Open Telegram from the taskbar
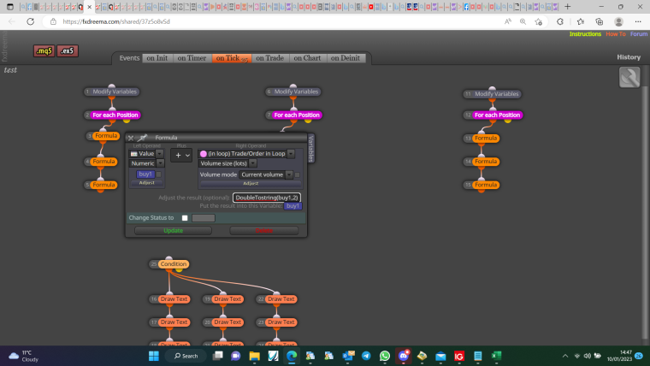This screenshot has height=366, width=650. 366,356
